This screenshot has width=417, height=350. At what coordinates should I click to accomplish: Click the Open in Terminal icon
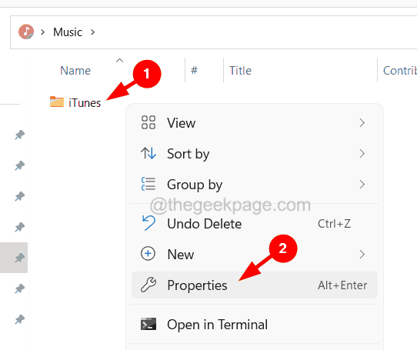tap(148, 324)
